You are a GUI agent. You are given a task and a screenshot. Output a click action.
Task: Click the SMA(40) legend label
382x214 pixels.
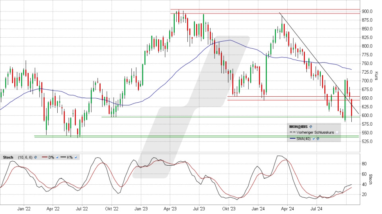tap(304, 139)
